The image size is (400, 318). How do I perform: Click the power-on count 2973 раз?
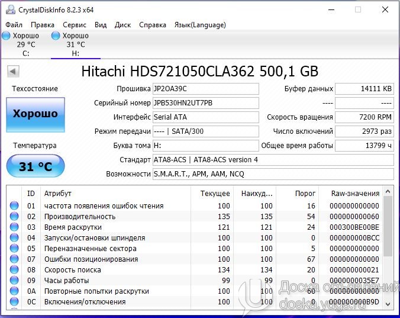coord(364,131)
